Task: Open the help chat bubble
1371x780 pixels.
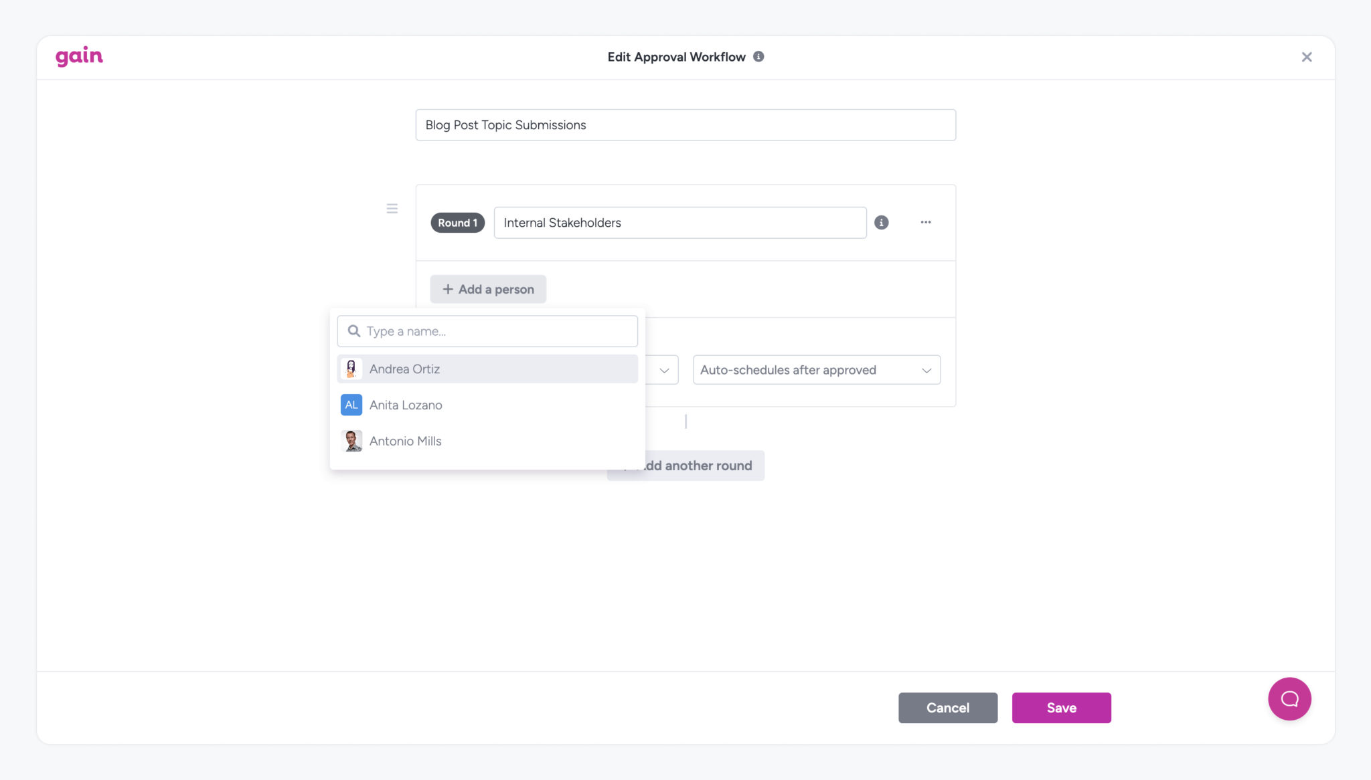Action: click(x=1289, y=698)
